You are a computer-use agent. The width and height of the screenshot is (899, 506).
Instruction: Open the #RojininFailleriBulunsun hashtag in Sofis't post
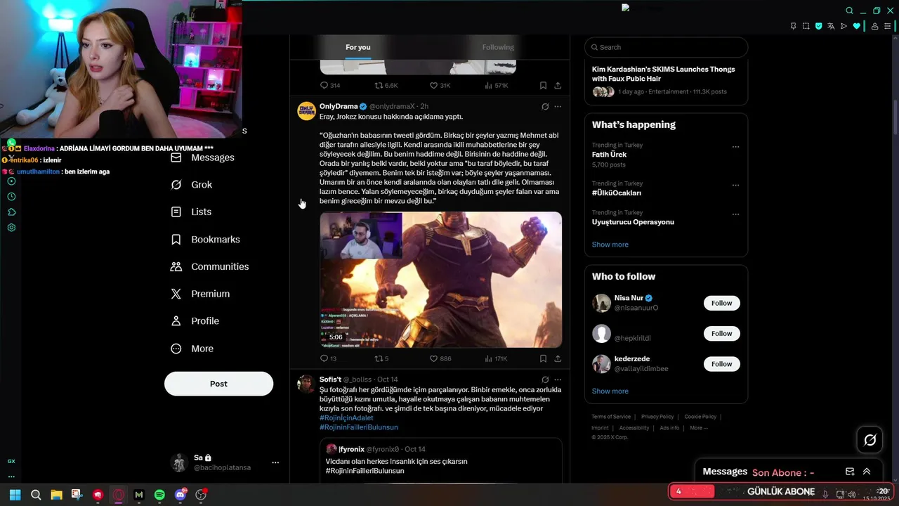[x=359, y=427]
